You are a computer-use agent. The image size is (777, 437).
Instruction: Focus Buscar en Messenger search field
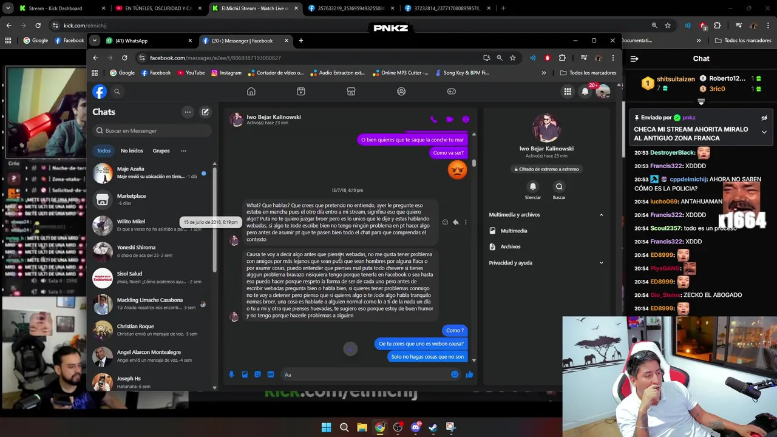[x=152, y=130]
